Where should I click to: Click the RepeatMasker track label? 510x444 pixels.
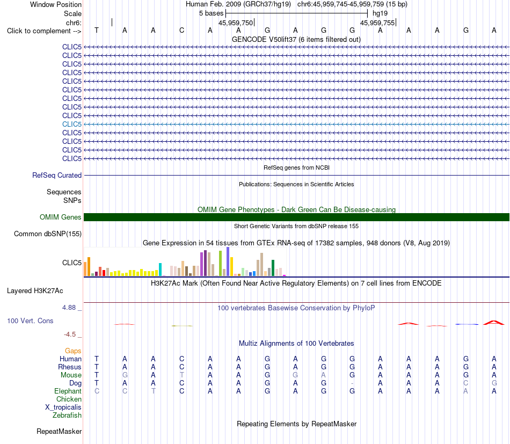(59, 431)
